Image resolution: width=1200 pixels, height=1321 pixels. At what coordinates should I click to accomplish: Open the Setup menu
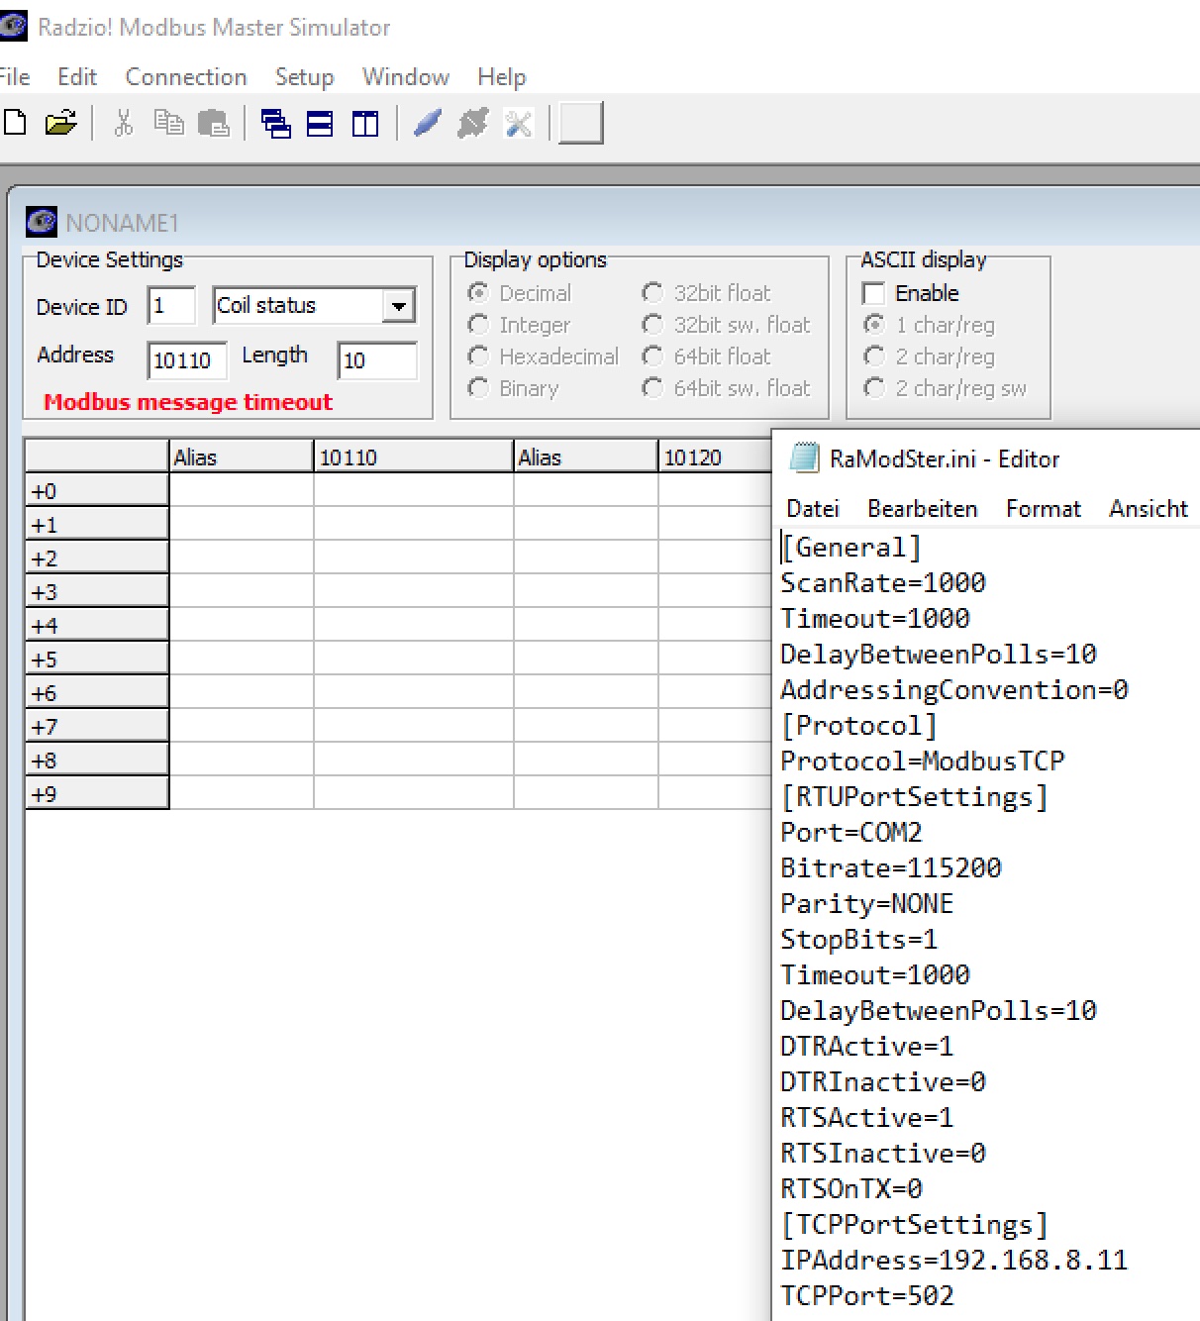point(304,77)
